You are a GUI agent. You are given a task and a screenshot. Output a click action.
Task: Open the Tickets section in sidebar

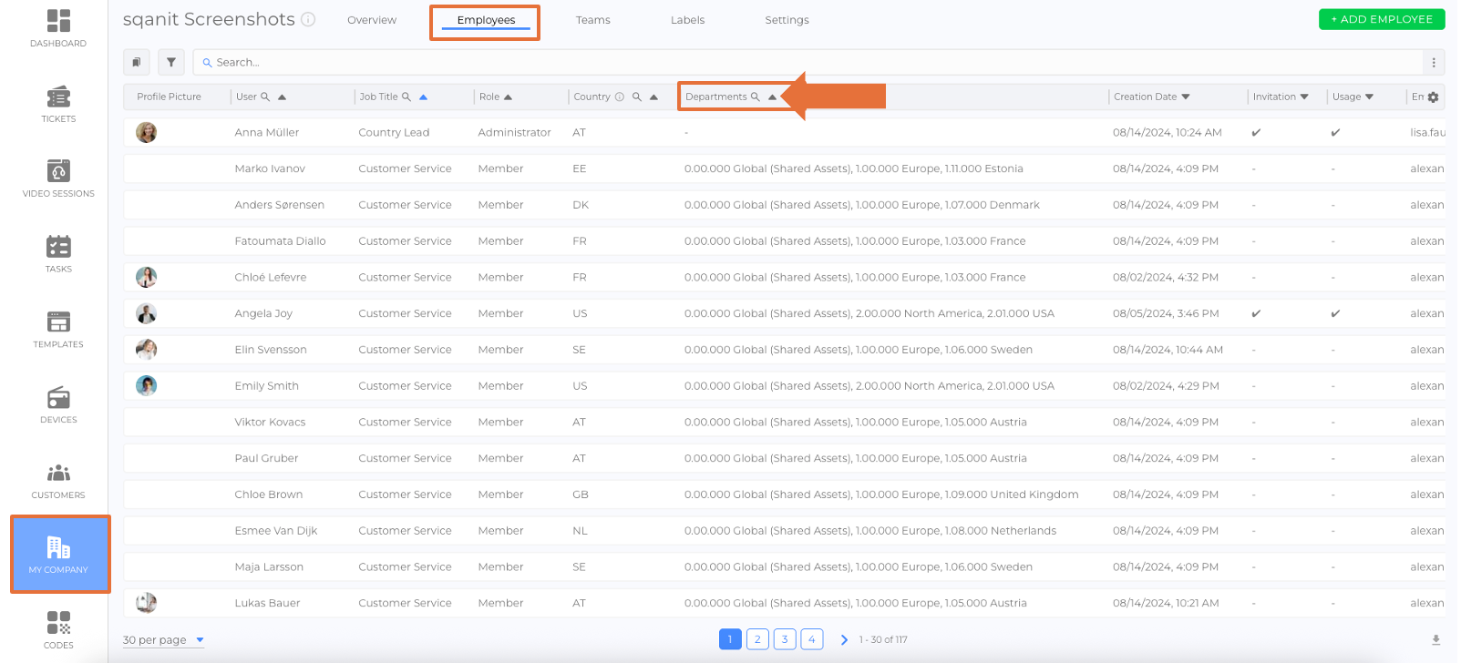(x=58, y=103)
